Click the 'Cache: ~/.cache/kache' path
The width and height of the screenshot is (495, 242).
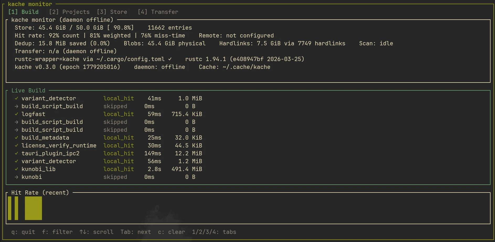click(x=235, y=67)
